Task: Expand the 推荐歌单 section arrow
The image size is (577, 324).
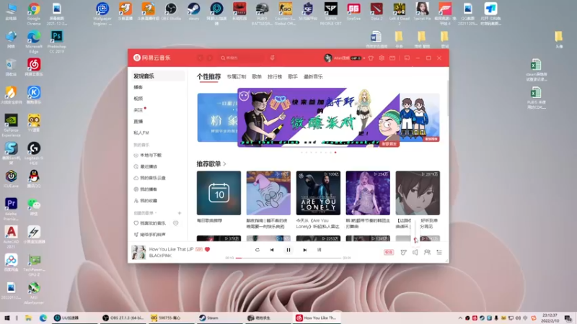Action: pyautogui.click(x=224, y=164)
